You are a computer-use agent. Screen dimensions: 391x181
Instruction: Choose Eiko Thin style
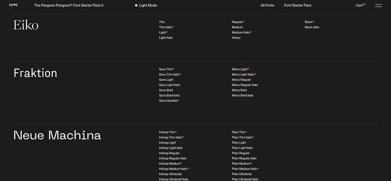pyautogui.click(x=162, y=22)
